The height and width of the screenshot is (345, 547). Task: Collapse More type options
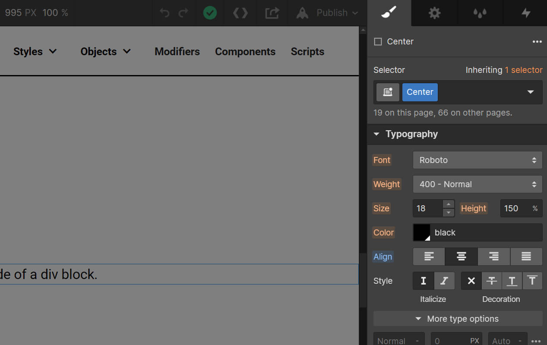click(458, 319)
